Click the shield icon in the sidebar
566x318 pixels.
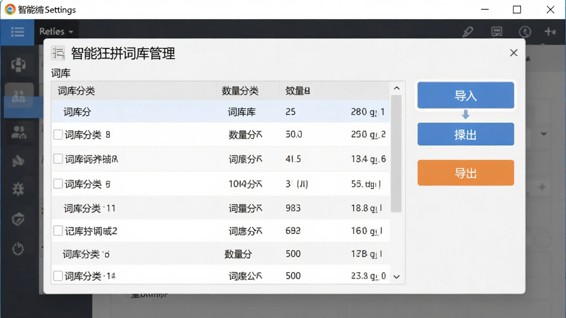point(18,219)
